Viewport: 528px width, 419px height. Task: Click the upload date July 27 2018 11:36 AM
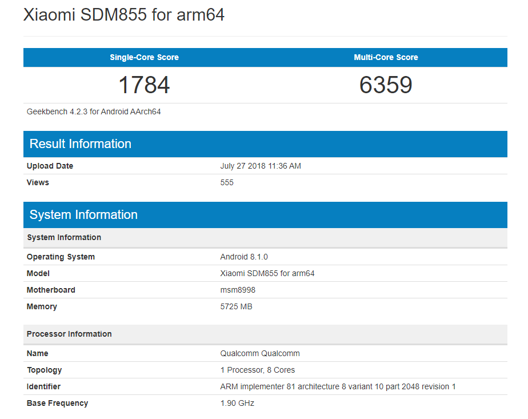tap(261, 166)
